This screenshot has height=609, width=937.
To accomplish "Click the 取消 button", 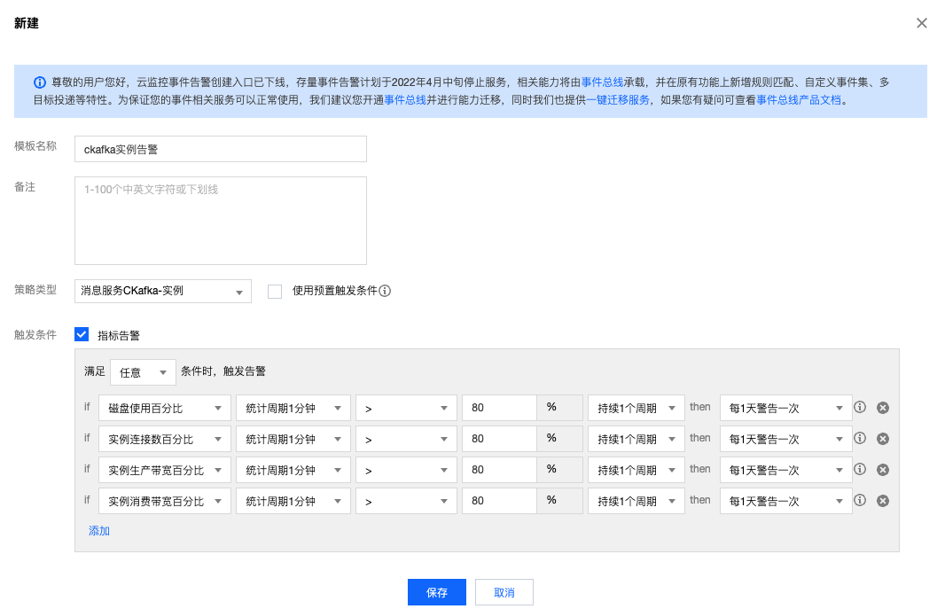I will click(504, 592).
